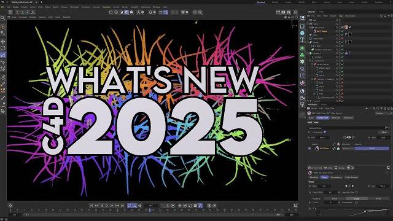Toggle the checkbox below the field name
Viewport: 393px width, 221px height.
pos(325,132)
